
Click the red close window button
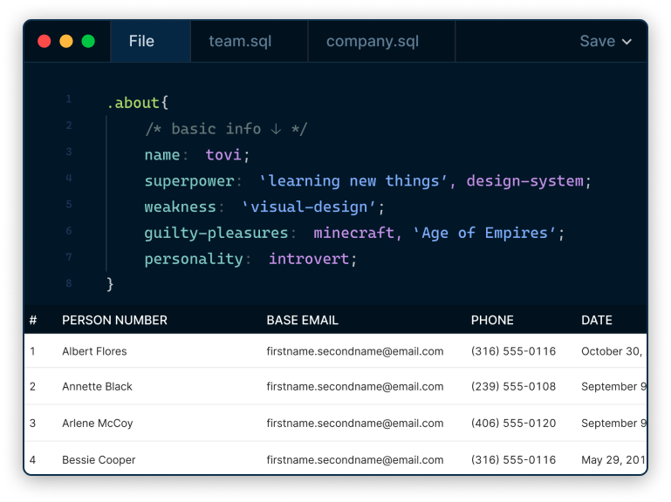[x=45, y=41]
